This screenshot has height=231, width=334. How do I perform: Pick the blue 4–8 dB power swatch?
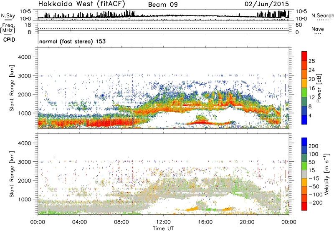(x=304, y=111)
